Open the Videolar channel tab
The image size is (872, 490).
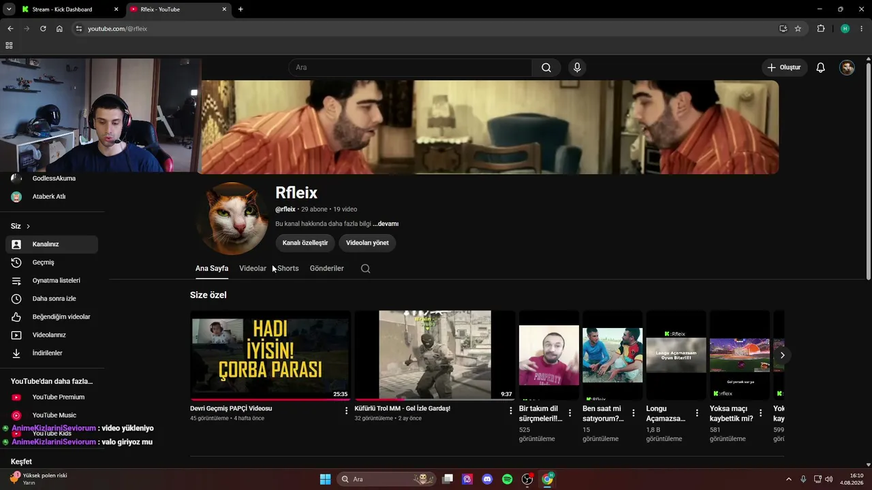click(253, 268)
